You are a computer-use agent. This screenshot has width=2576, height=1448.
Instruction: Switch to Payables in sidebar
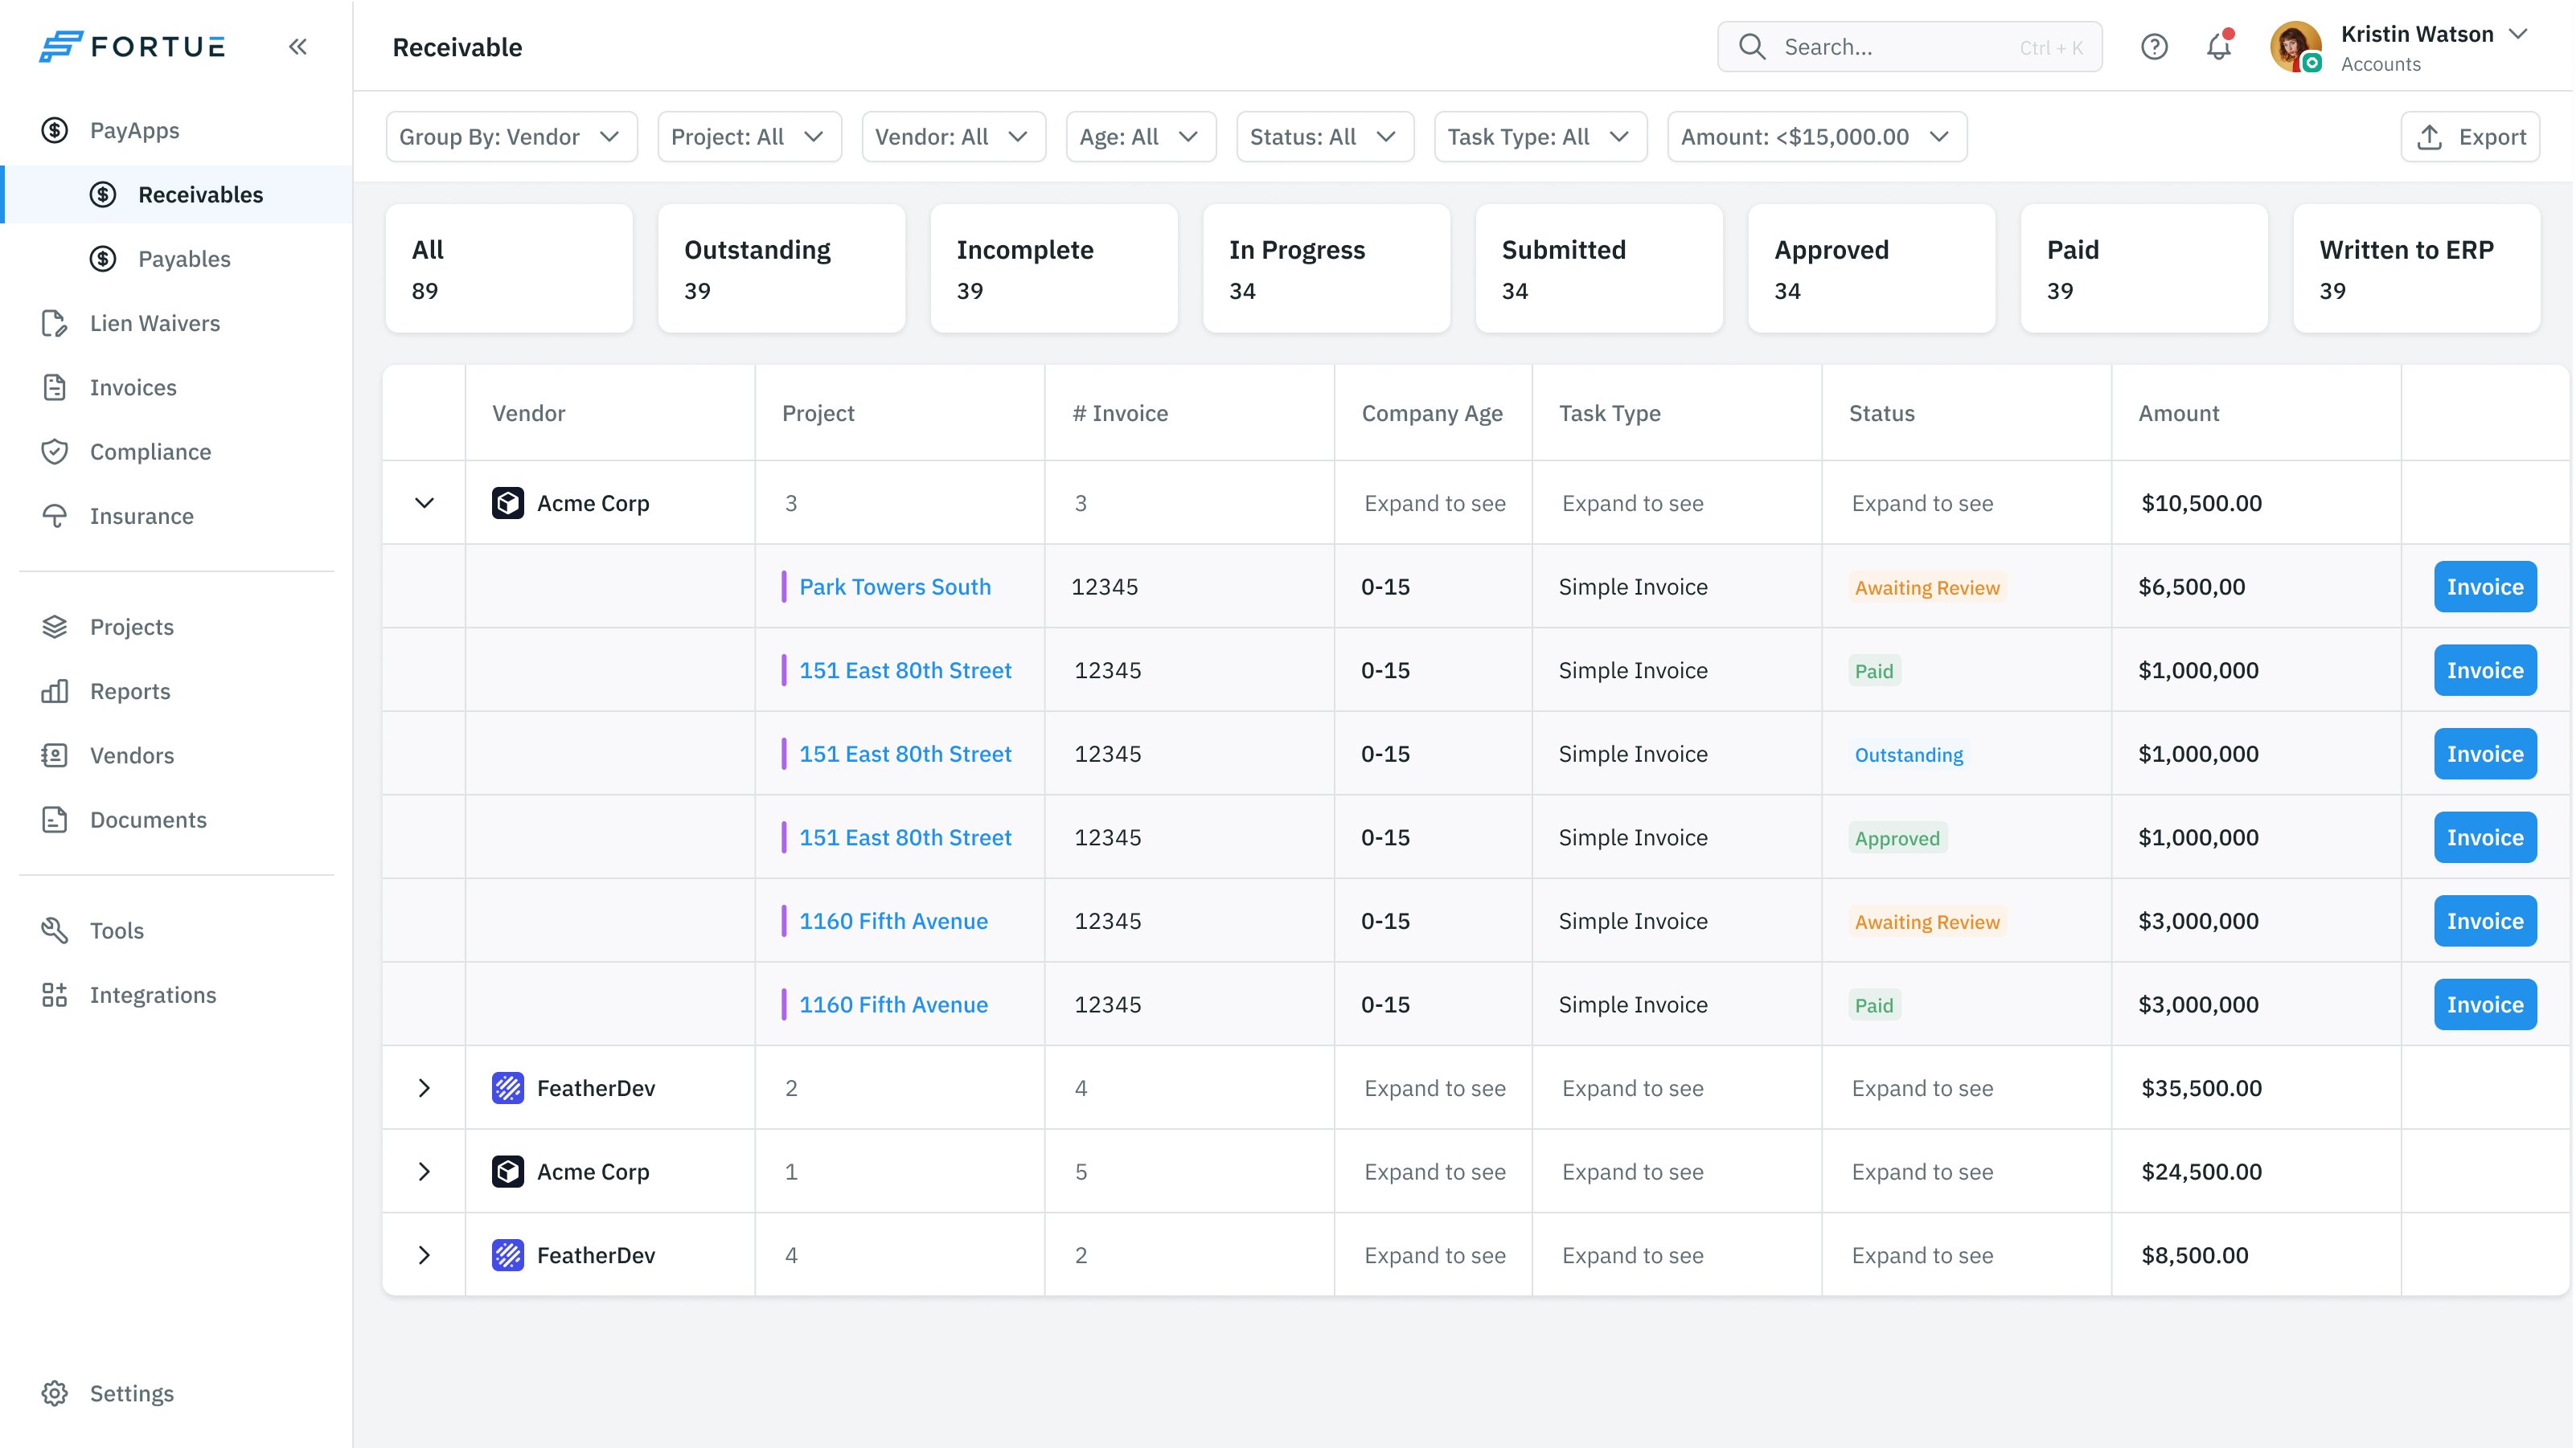pyautogui.click(x=184, y=259)
